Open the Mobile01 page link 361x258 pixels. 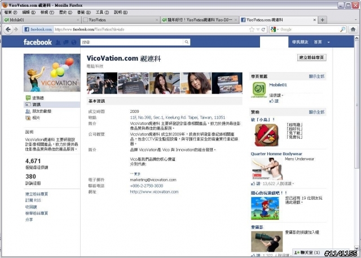click(x=278, y=85)
